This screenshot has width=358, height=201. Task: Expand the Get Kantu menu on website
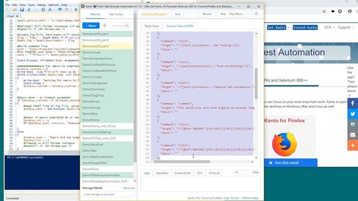point(279,27)
